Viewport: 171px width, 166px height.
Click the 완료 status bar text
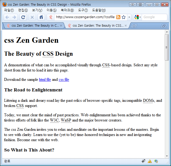(x=7, y=161)
